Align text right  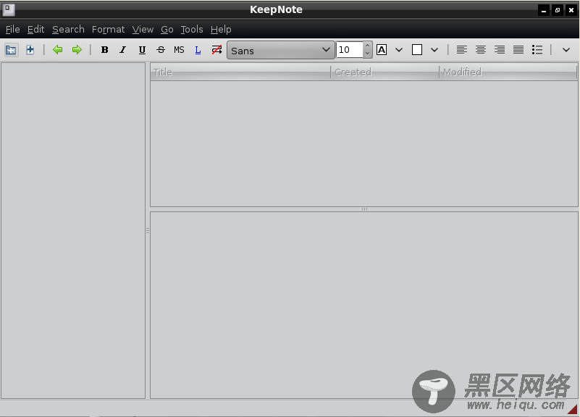pos(500,49)
